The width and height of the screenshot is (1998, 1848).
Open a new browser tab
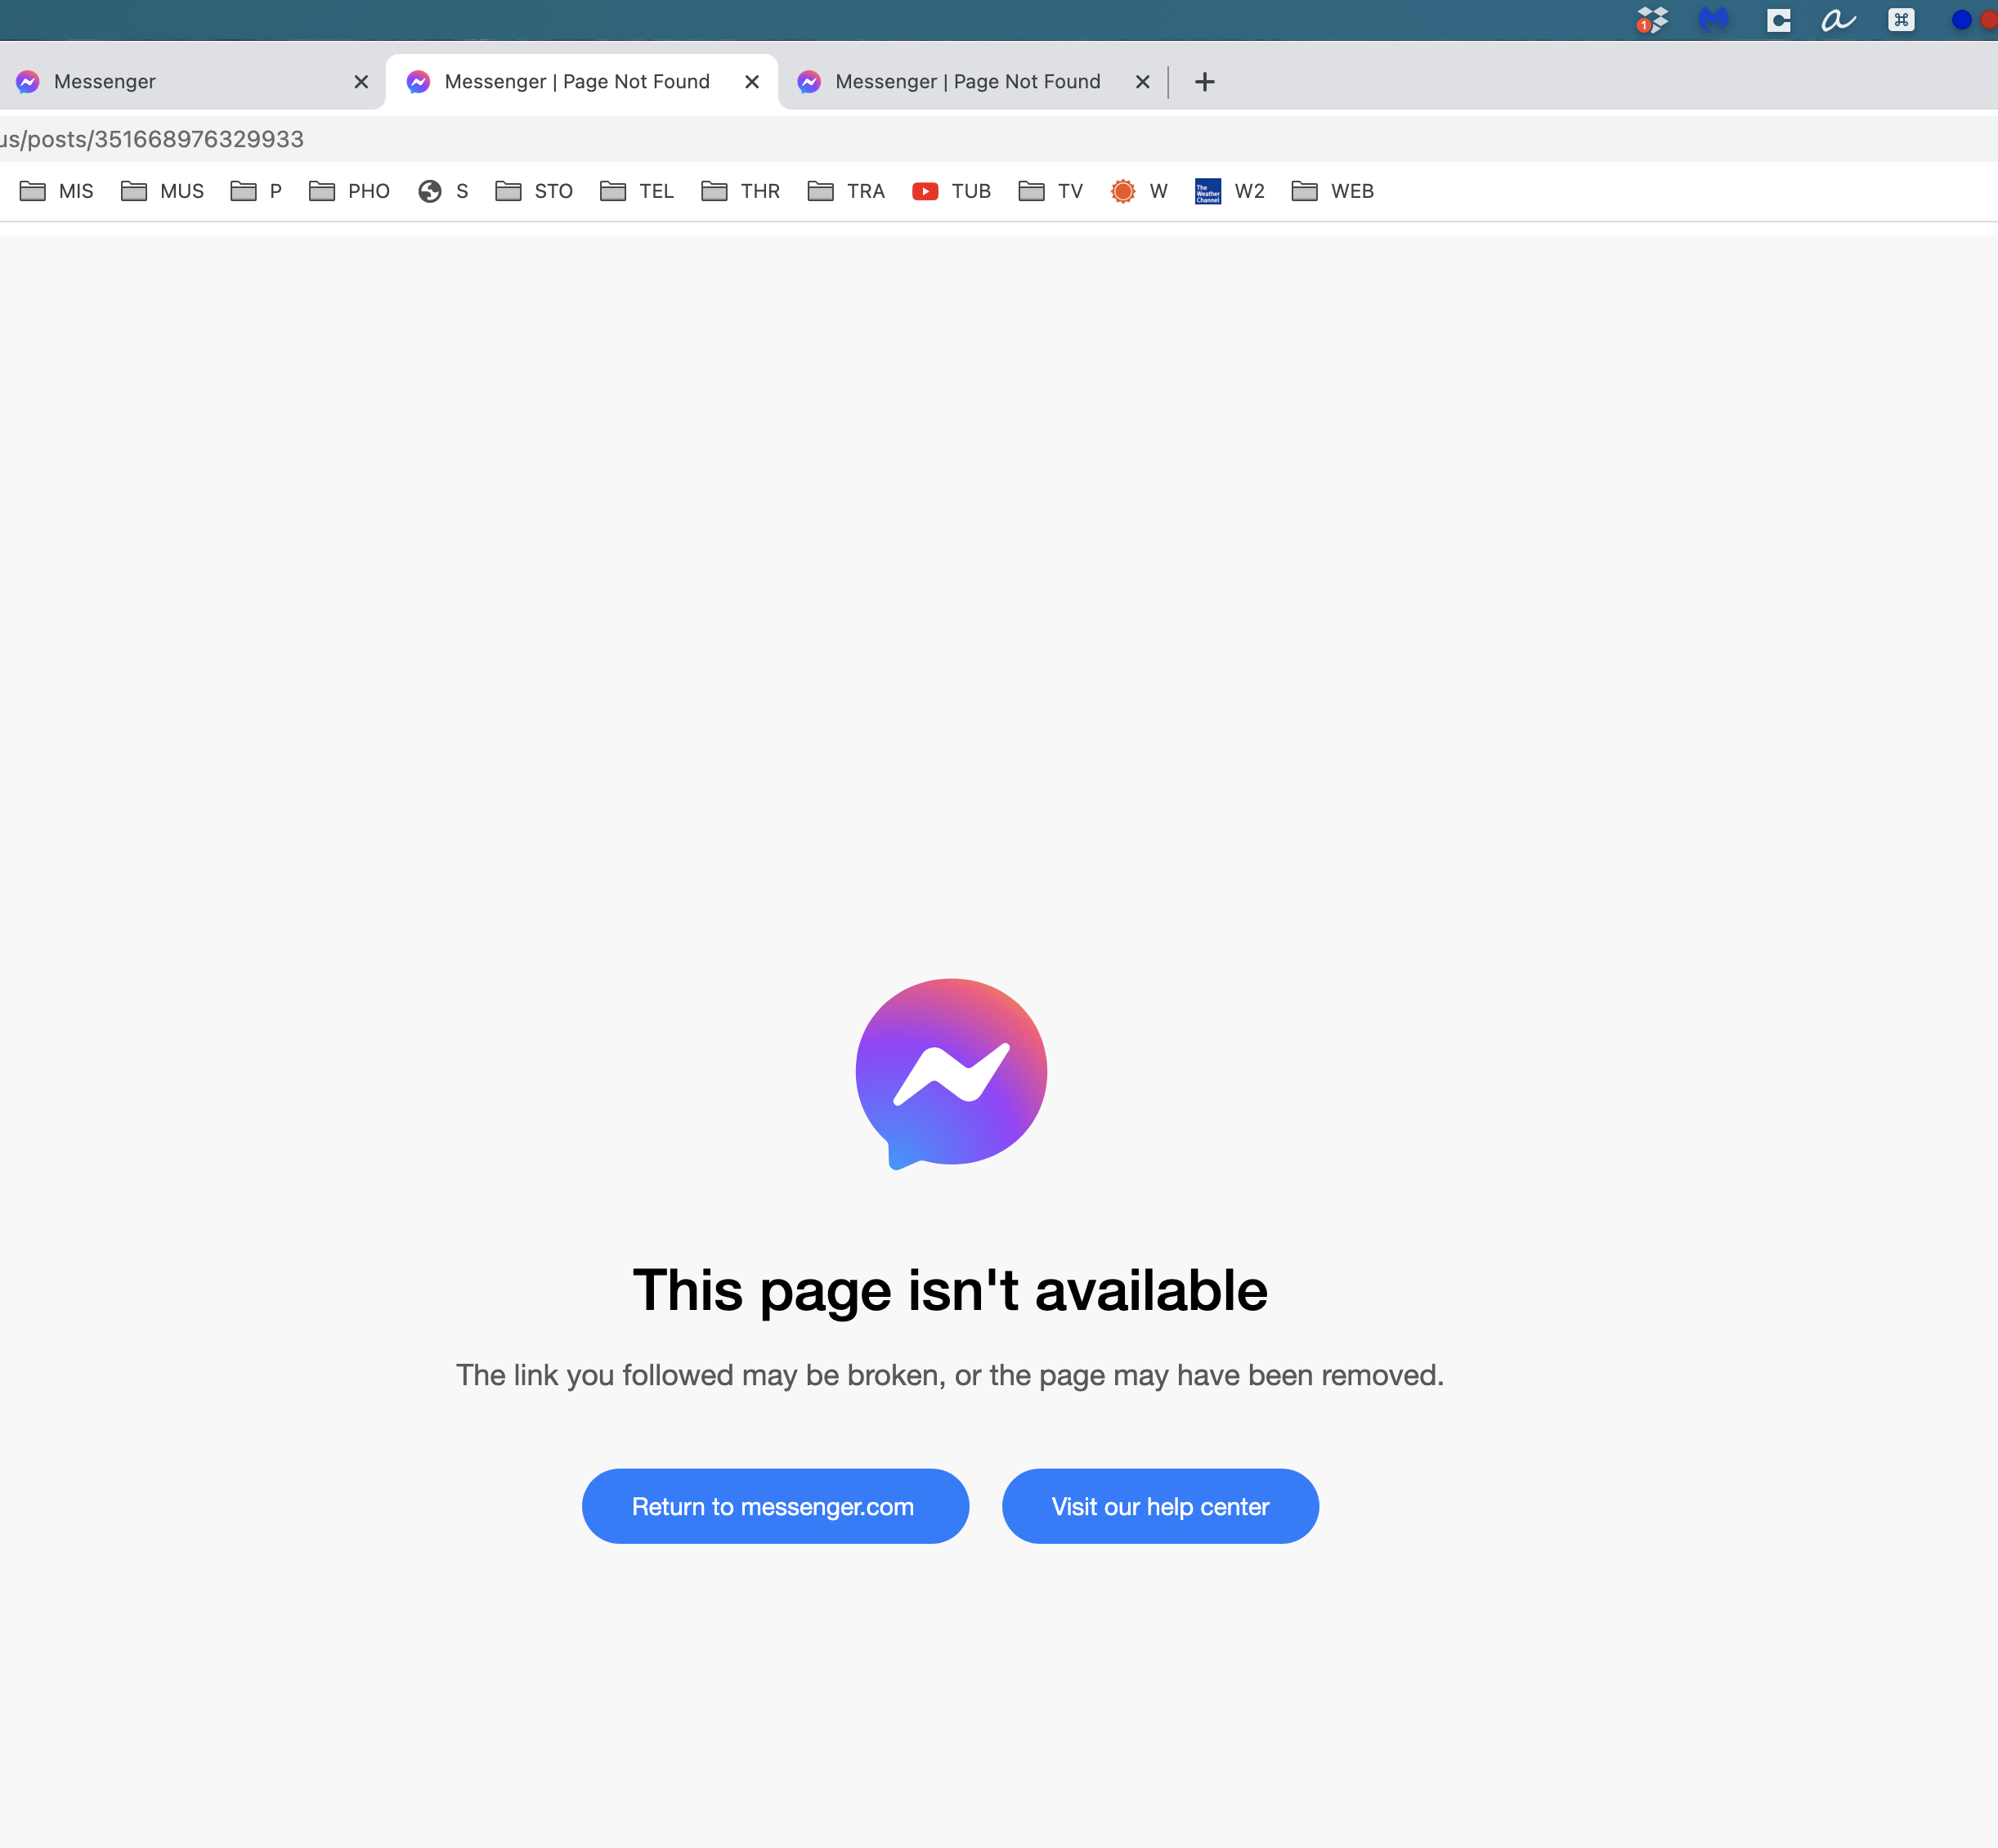tap(1205, 82)
